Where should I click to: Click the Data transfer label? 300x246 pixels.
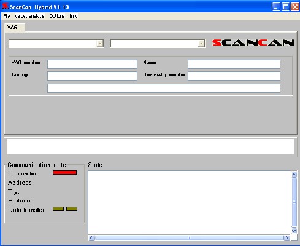(26, 210)
